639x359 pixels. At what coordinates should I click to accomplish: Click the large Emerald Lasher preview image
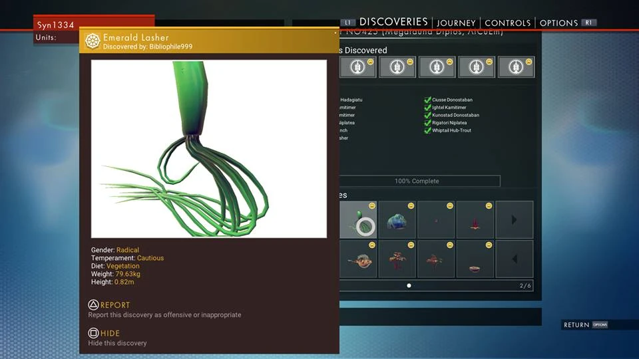208,149
